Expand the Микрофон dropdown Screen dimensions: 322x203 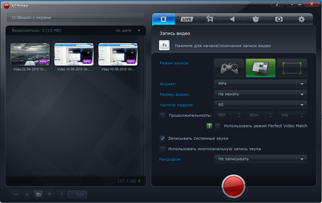coord(260,159)
